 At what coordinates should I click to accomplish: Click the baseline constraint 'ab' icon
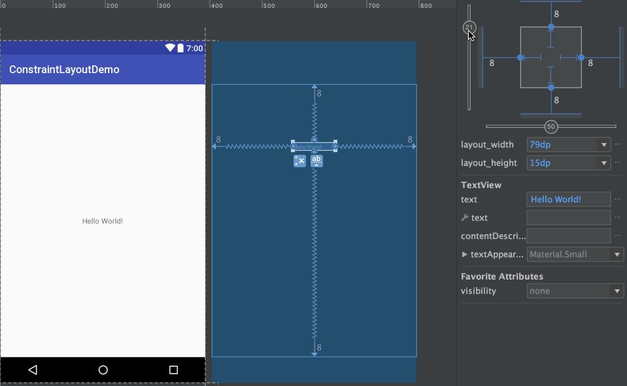point(316,161)
